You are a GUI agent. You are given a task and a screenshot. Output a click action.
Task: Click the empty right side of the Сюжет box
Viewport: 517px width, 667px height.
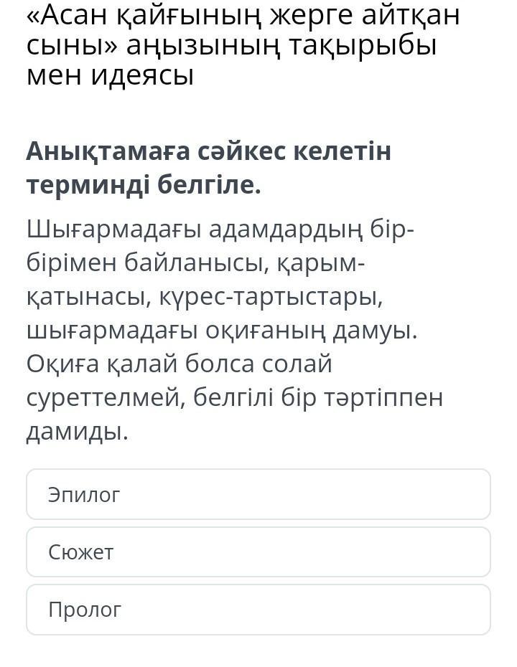click(x=402, y=552)
